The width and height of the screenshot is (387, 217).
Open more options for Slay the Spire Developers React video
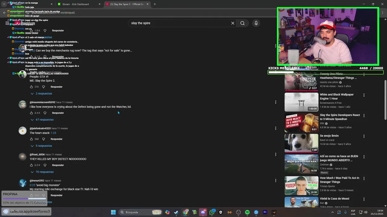(x=364, y=115)
